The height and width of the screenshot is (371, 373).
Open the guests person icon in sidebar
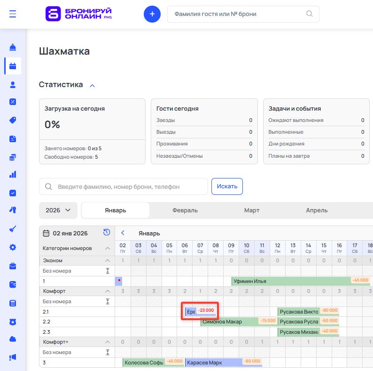[13, 85]
